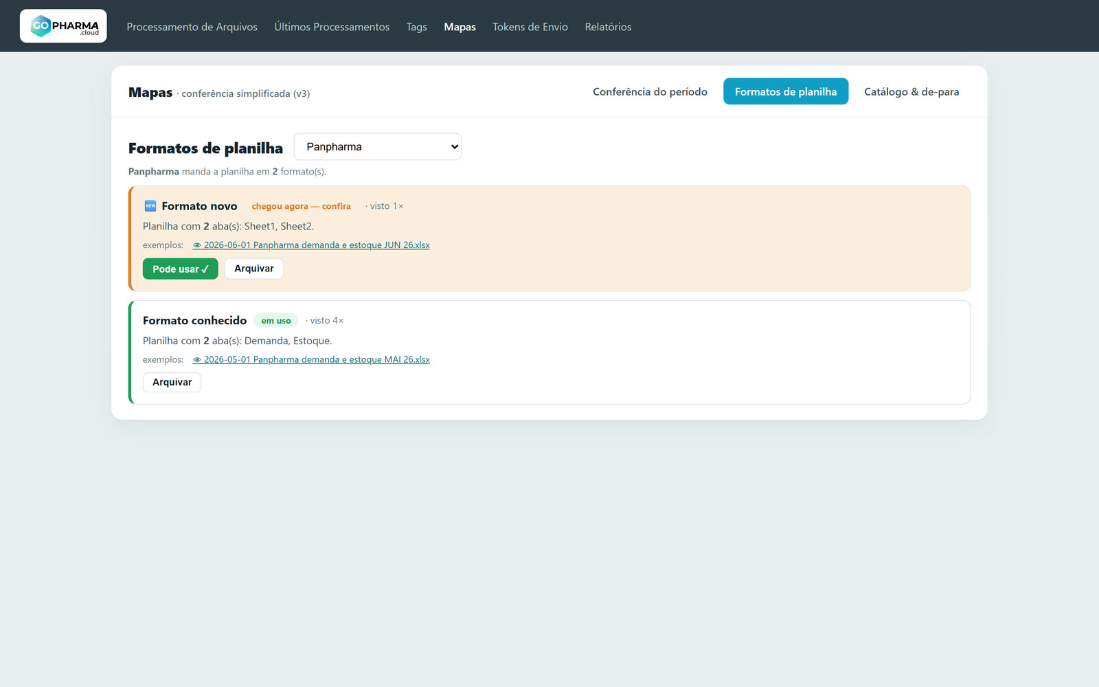Switch to Conferência do período tab
Screen dimensions: 1099x687
(650, 91)
